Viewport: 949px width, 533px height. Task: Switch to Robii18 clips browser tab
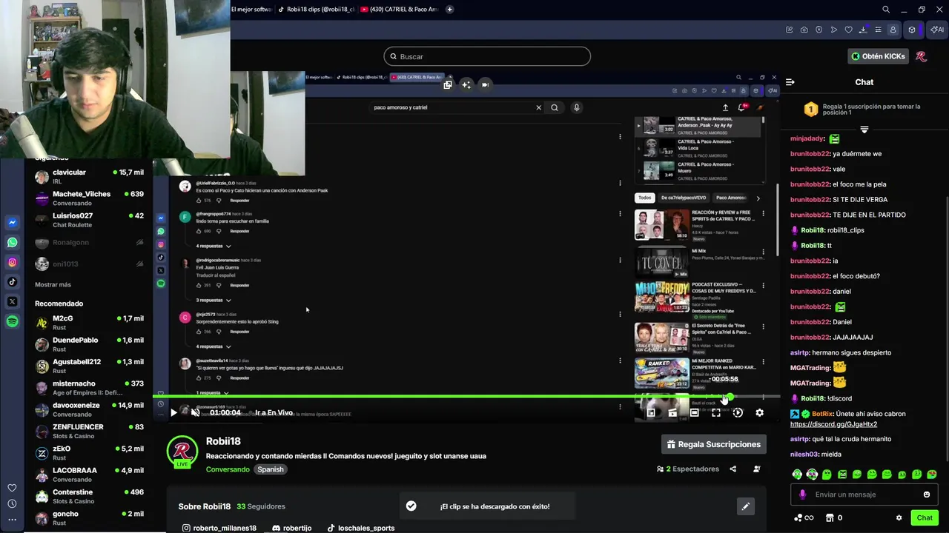tap(317, 10)
